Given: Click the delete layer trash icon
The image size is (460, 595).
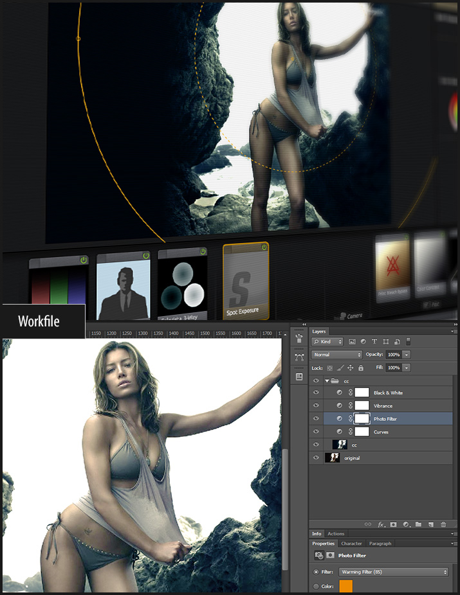Looking at the screenshot, I should 443,524.
